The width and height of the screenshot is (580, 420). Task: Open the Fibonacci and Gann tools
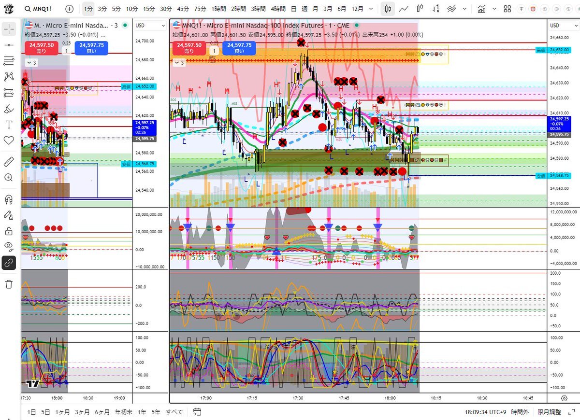click(9, 61)
